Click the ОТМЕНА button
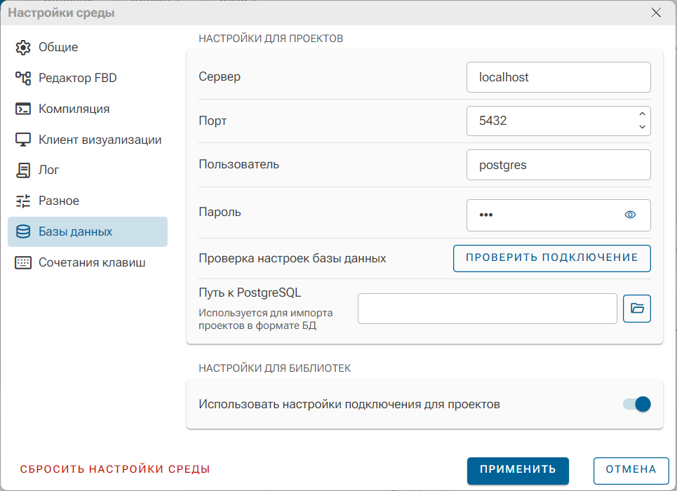 pos(631,470)
